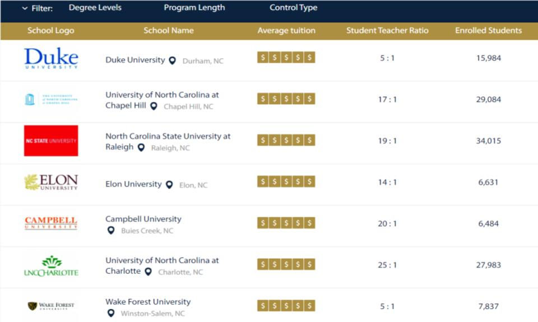The width and height of the screenshot is (538, 322).
Task: Click the Campbell University logo
Action: pyautogui.click(x=51, y=223)
